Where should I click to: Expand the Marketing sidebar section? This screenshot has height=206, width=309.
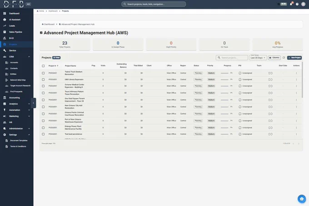[x=29, y=116]
